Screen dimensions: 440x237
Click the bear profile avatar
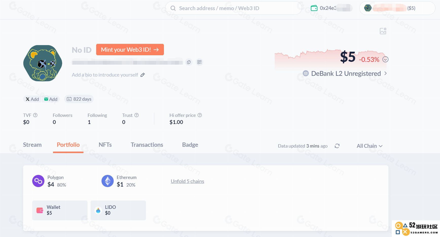(43, 63)
